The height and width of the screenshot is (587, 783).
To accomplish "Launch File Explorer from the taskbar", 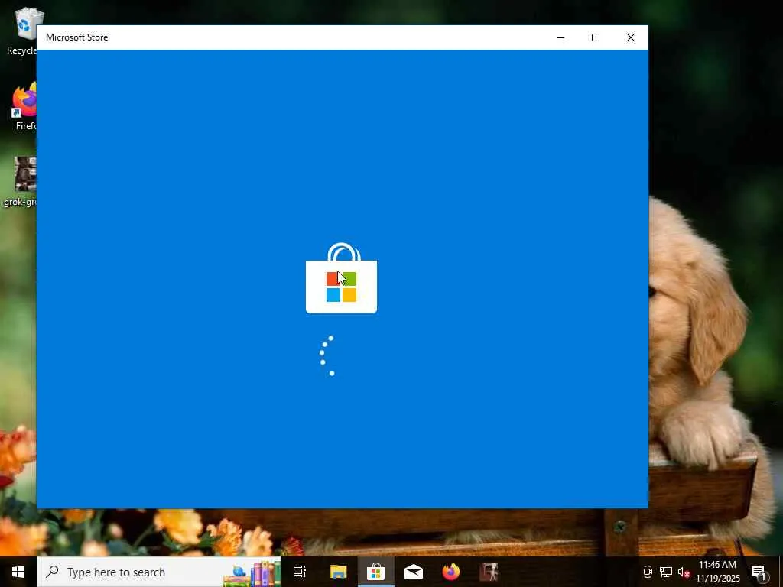I will point(338,572).
